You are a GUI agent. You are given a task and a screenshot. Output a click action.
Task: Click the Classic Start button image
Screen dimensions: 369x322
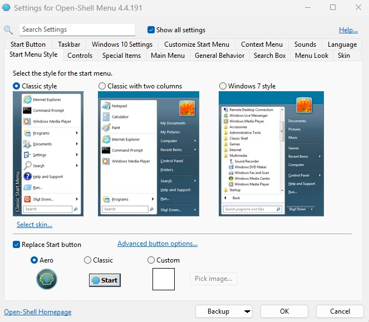[x=105, y=280]
